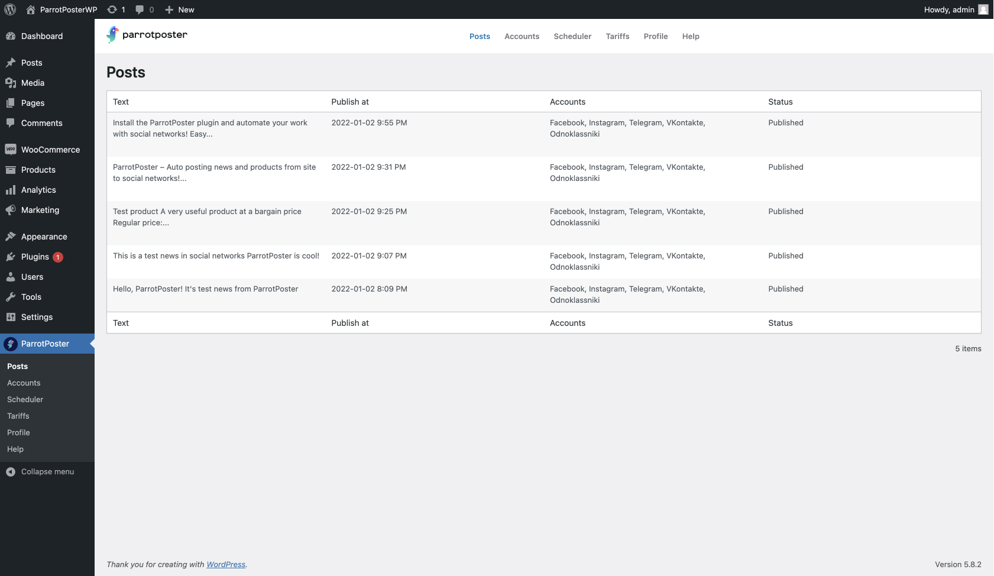The height and width of the screenshot is (576, 994).
Task: Click the Analytics bar chart icon
Action: click(x=11, y=190)
